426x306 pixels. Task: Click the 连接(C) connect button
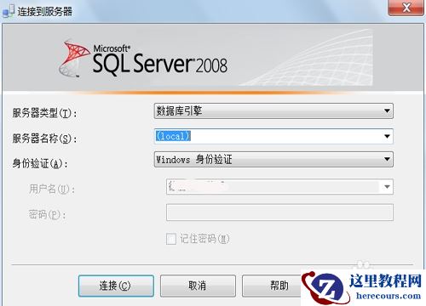tap(116, 286)
